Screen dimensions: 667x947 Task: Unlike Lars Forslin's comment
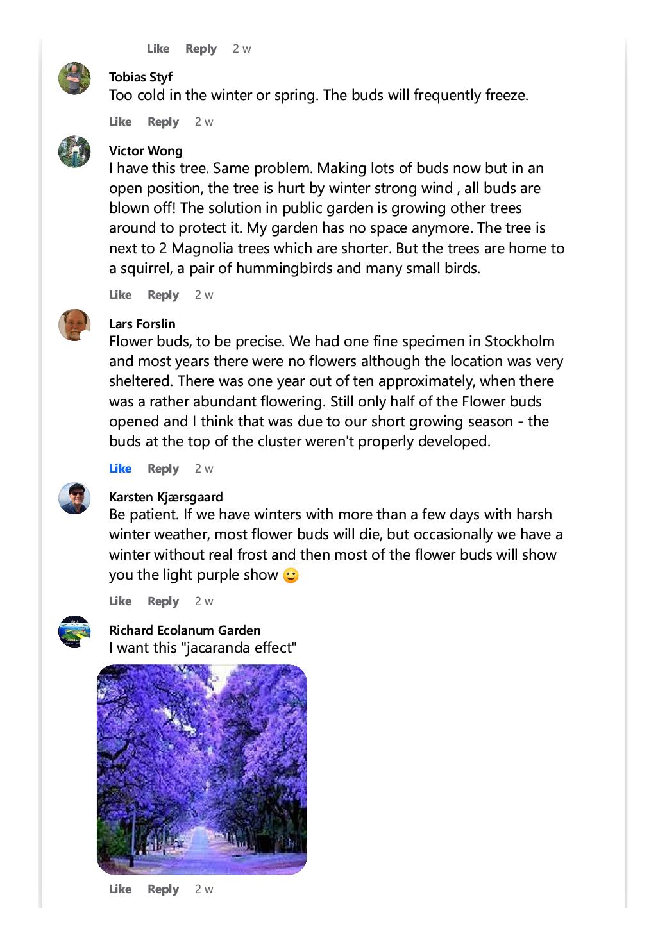[x=120, y=469]
